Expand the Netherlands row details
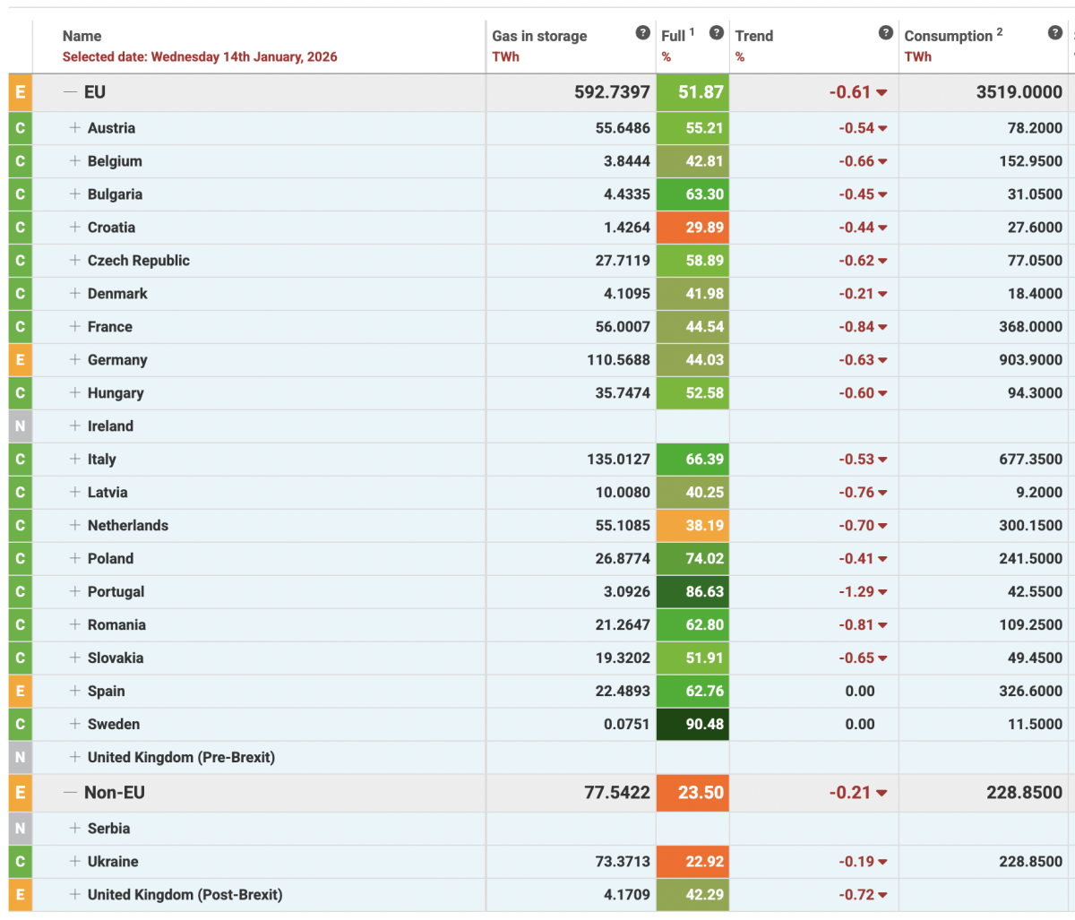 coord(75,526)
